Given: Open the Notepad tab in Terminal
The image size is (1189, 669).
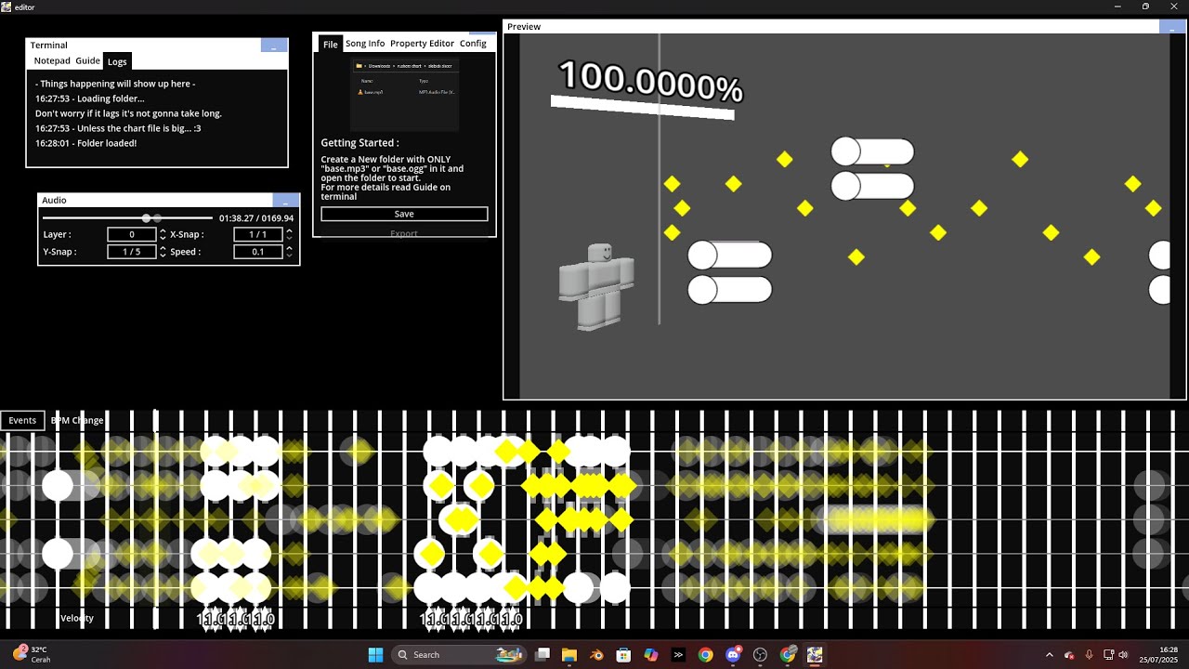Looking at the screenshot, I should [x=52, y=61].
